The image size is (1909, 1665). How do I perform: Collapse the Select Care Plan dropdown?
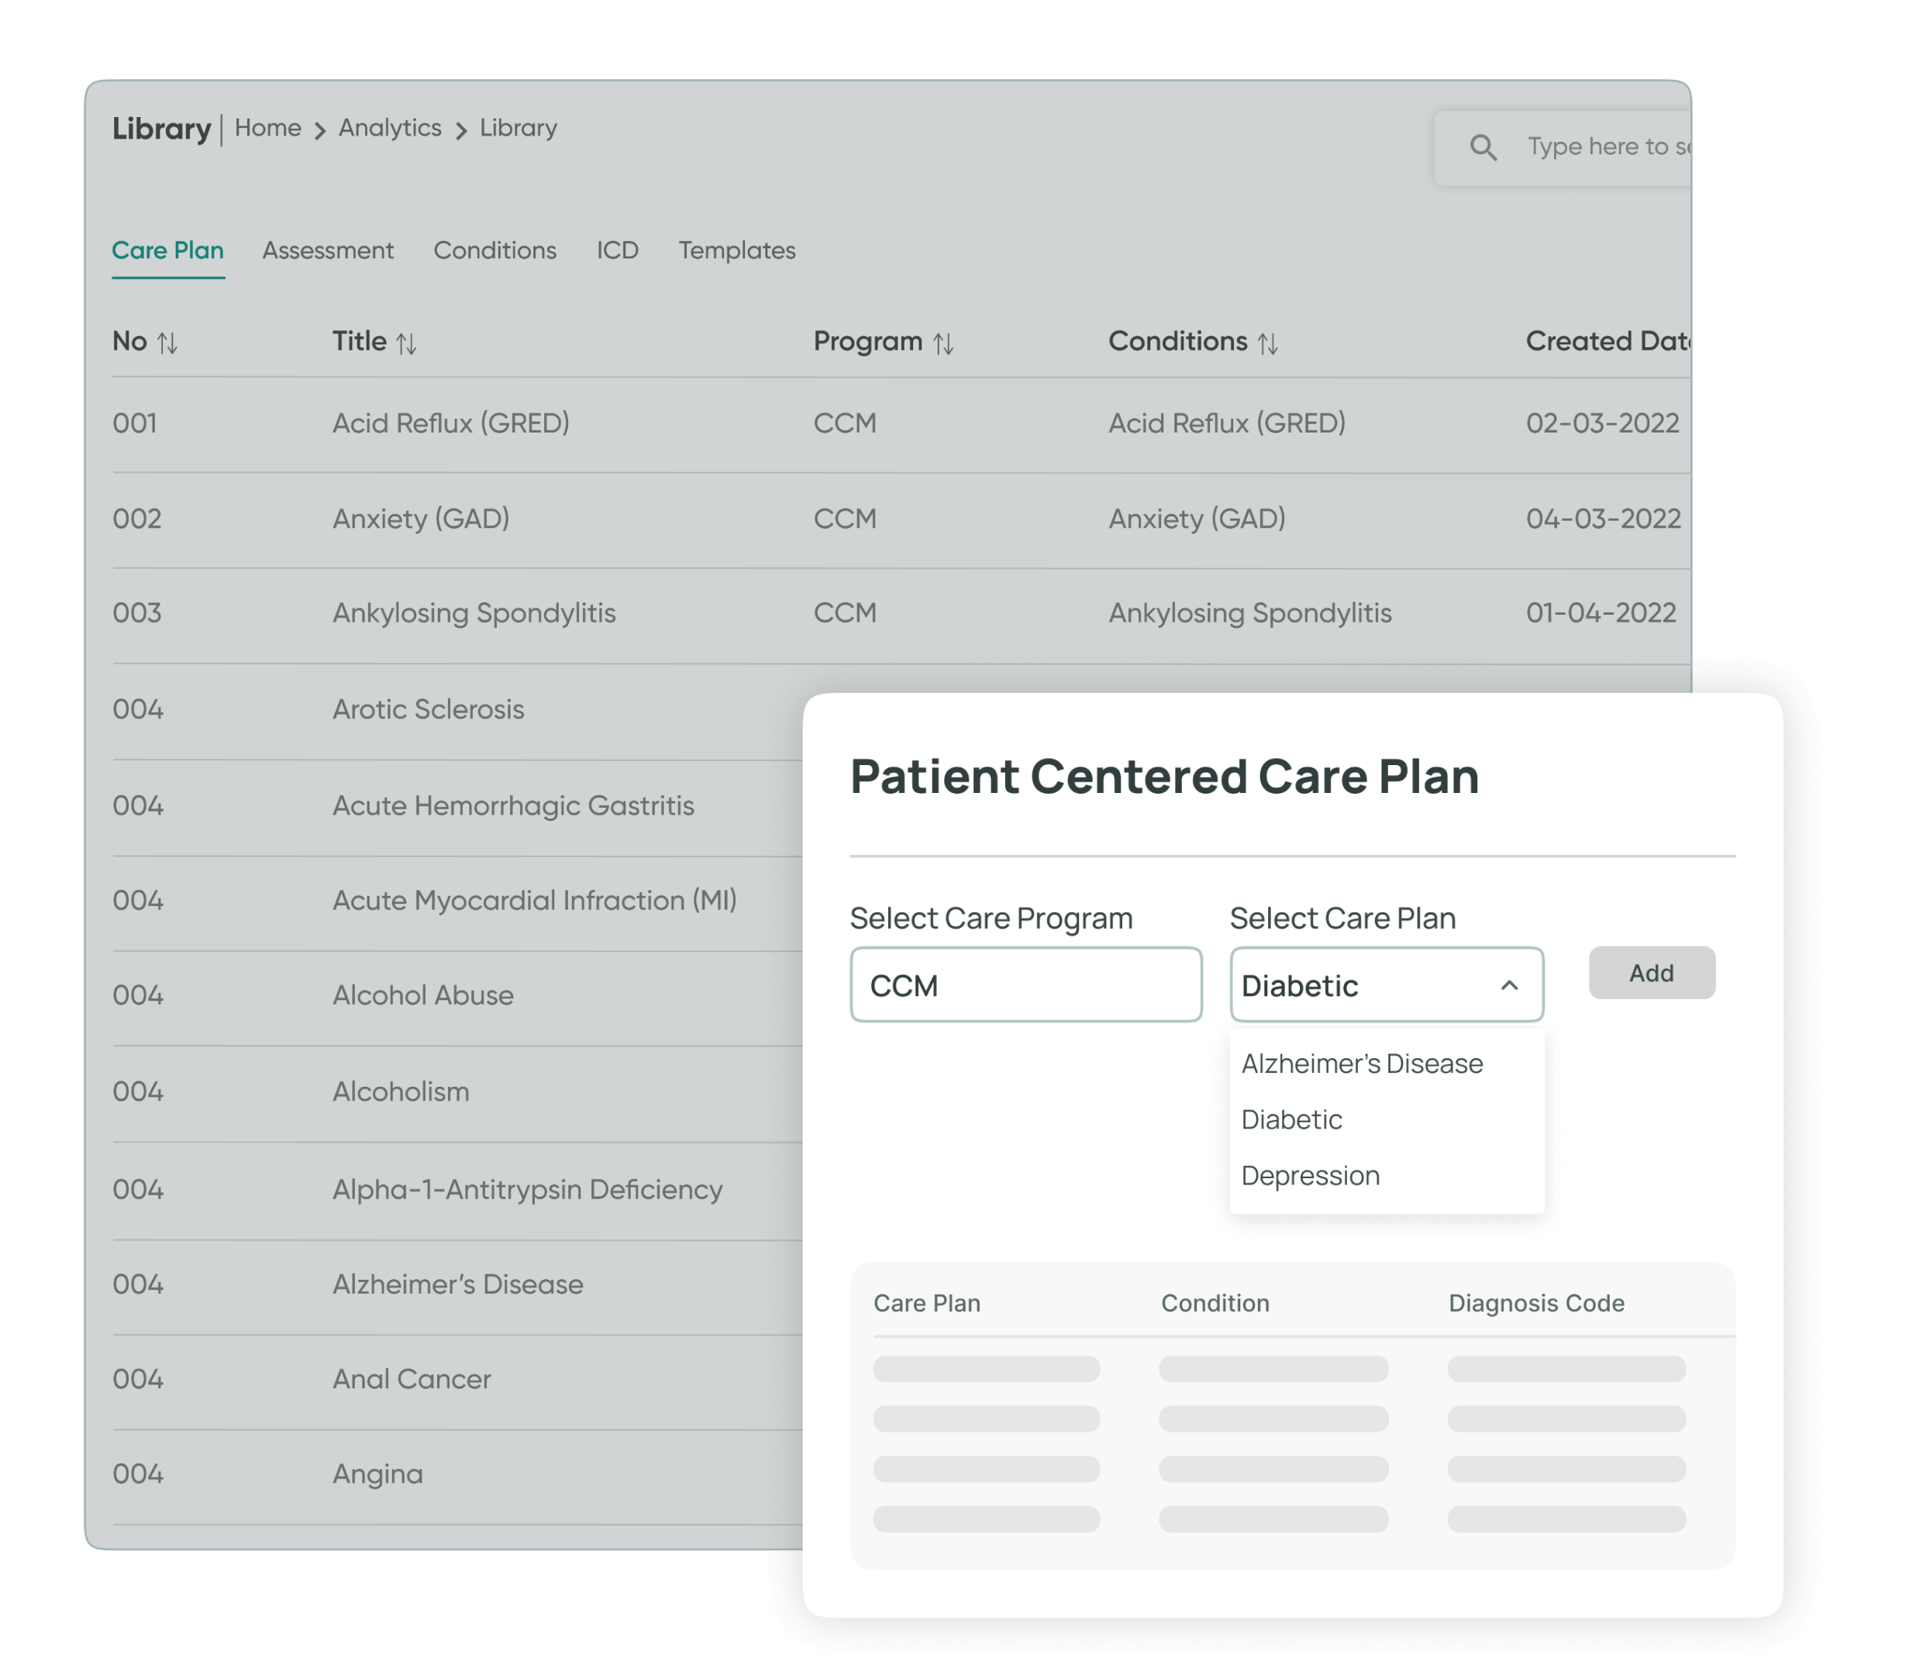tap(1508, 985)
